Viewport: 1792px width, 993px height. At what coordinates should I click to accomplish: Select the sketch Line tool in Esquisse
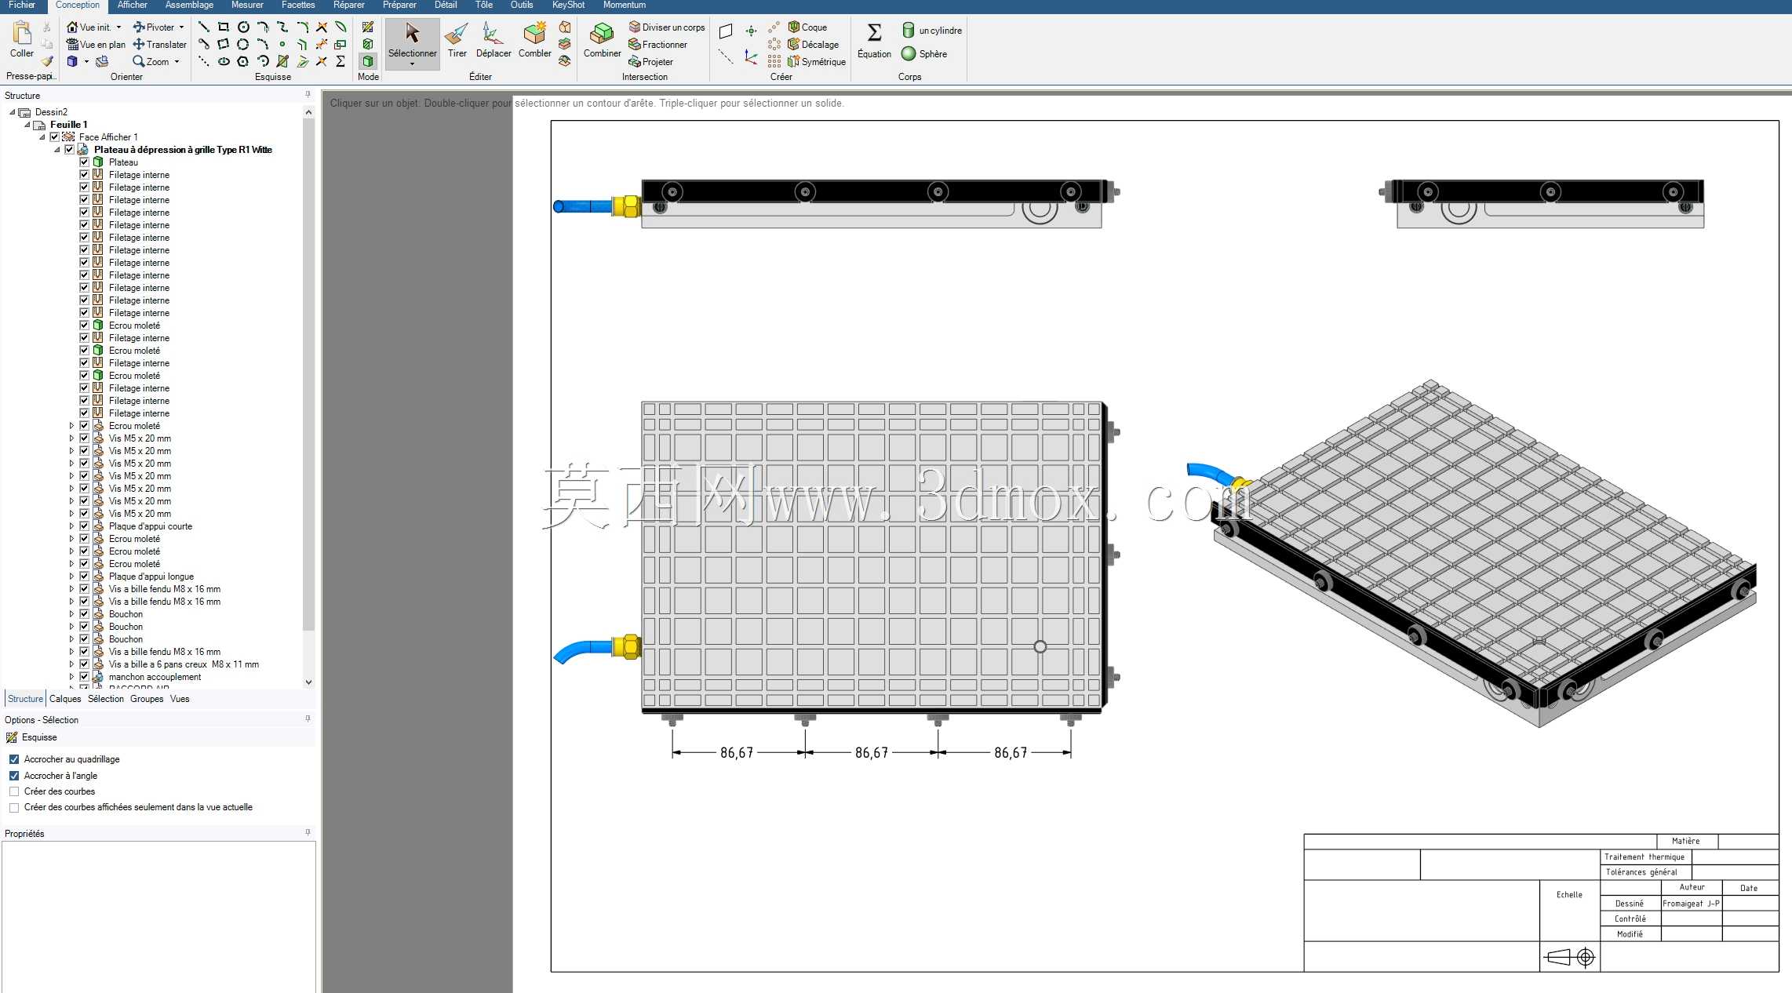(204, 27)
